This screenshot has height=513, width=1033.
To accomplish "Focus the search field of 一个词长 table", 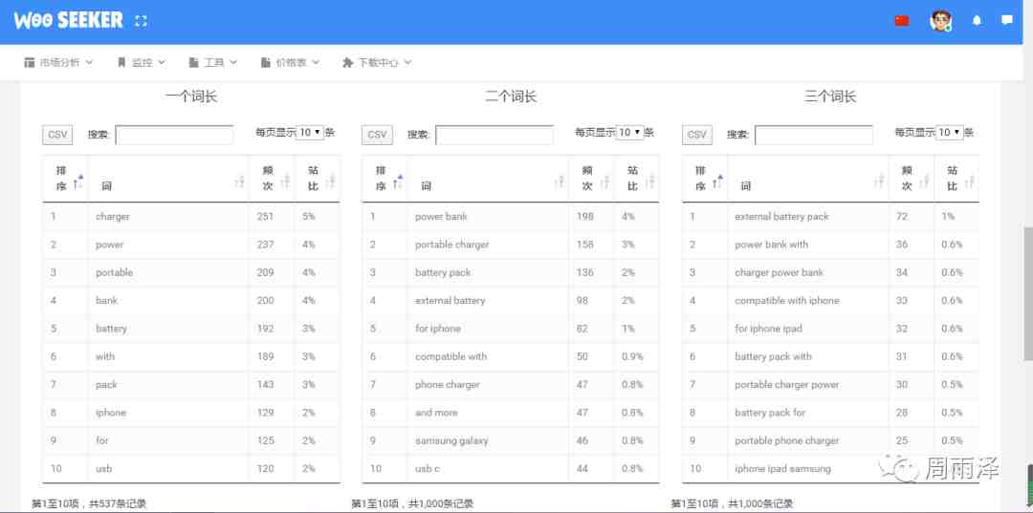I will click(x=175, y=135).
